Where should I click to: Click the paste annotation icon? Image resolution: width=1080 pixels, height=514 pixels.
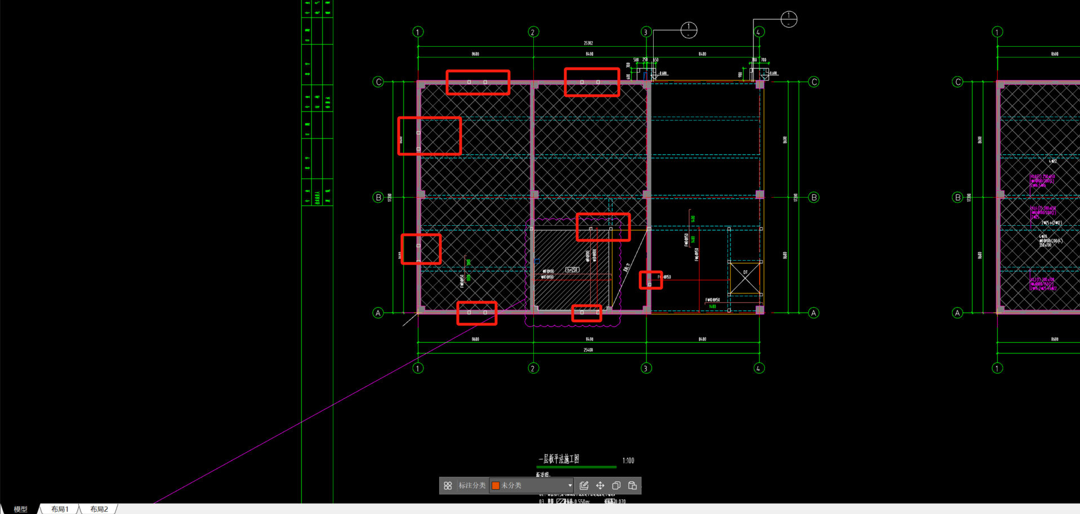point(632,485)
